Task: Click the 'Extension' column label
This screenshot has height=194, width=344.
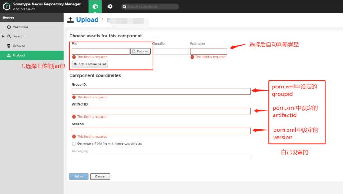Action: (197, 44)
